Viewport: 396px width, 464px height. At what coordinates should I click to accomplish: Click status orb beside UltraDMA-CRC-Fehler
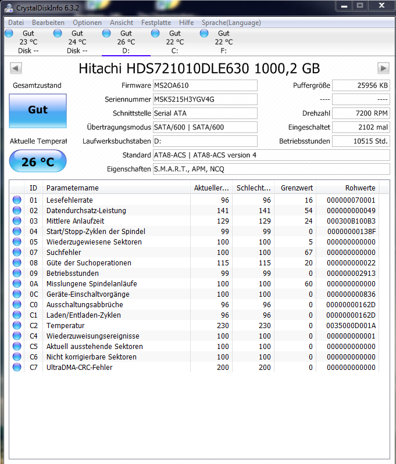tap(17, 367)
